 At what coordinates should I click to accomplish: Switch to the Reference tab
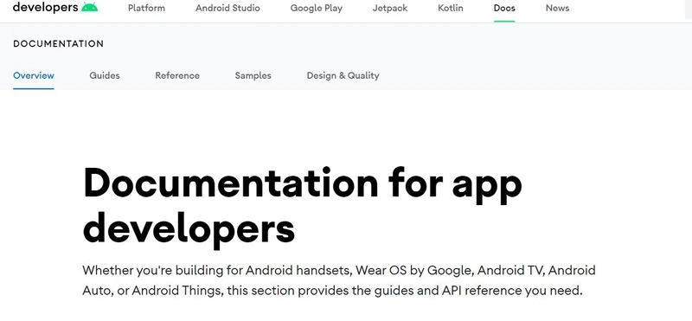click(x=177, y=75)
